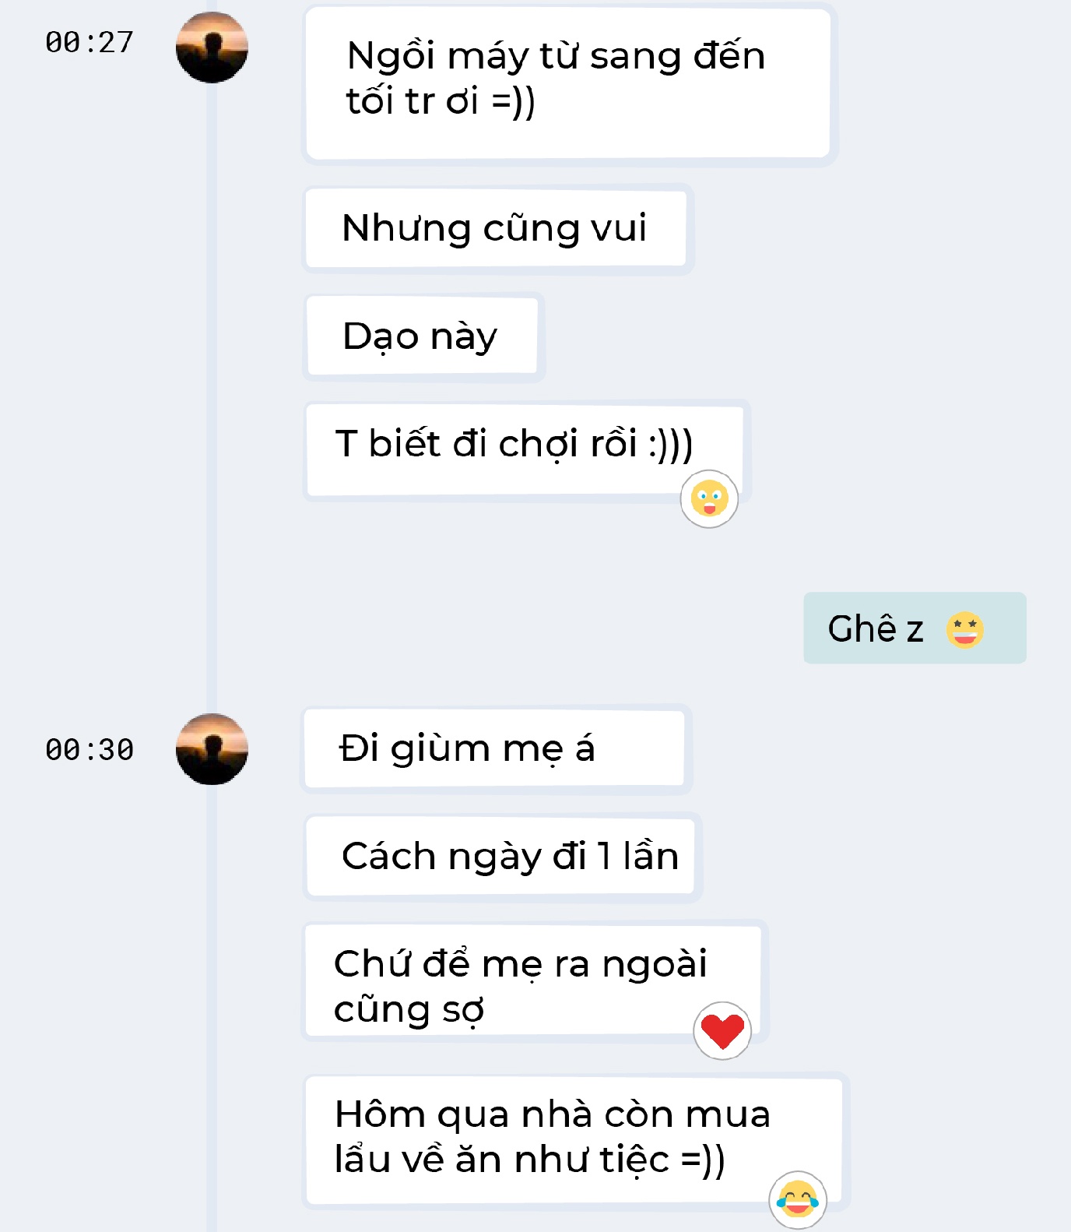This screenshot has height=1232, width=1071.
Task: Select the "Ngồi máy từ sang đến tối" message
Action: point(568,83)
